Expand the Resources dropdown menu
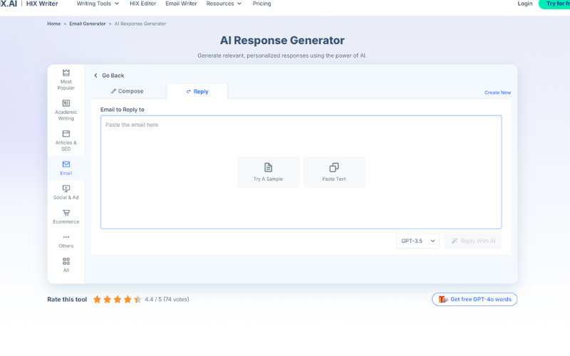 point(224,4)
